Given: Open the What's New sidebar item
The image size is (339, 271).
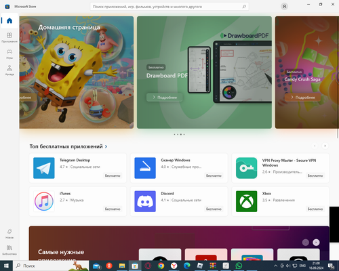Looking at the screenshot, I should coord(9,234).
